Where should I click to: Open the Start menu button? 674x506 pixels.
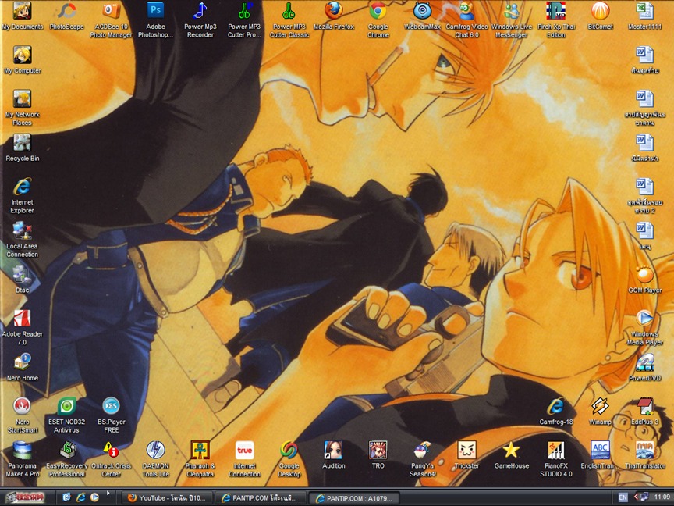pos(26,497)
